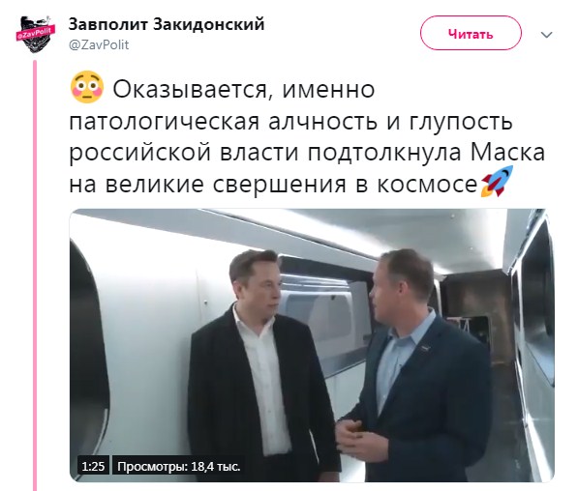Image resolution: width=578 pixels, height=491 pixels.
Task: Open the @ZavPolit handle link
Action: pyautogui.click(x=99, y=44)
